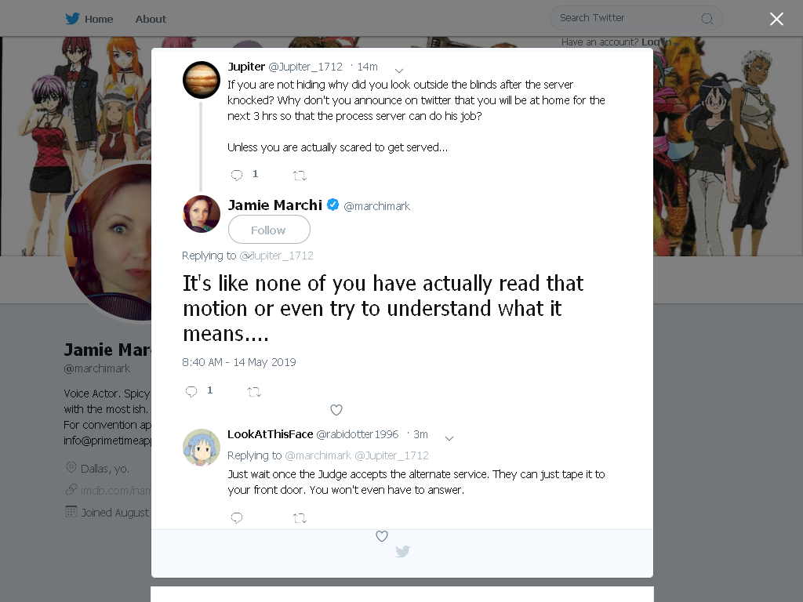Close the tweet overlay with X

pyautogui.click(x=776, y=19)
